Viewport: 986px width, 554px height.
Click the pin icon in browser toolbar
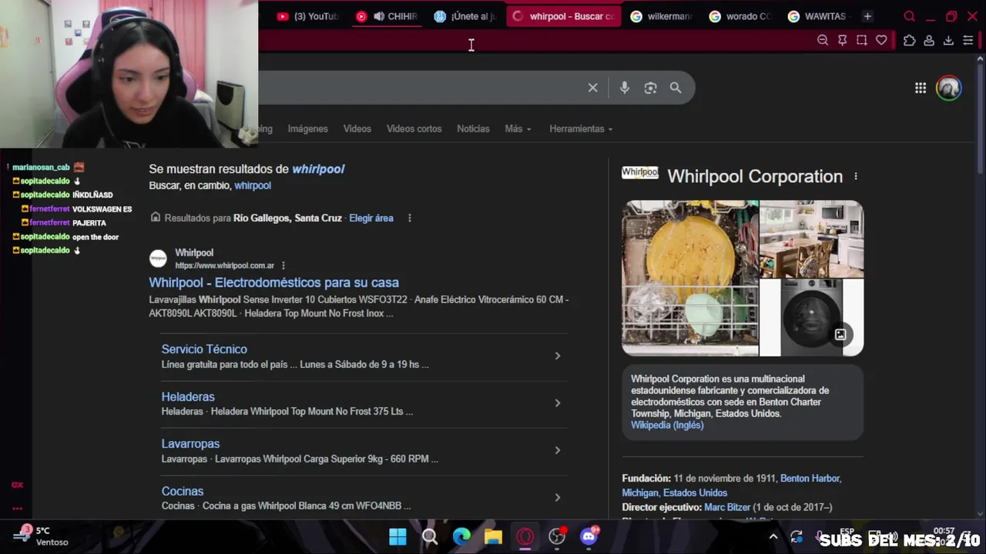tap(842, 40)
